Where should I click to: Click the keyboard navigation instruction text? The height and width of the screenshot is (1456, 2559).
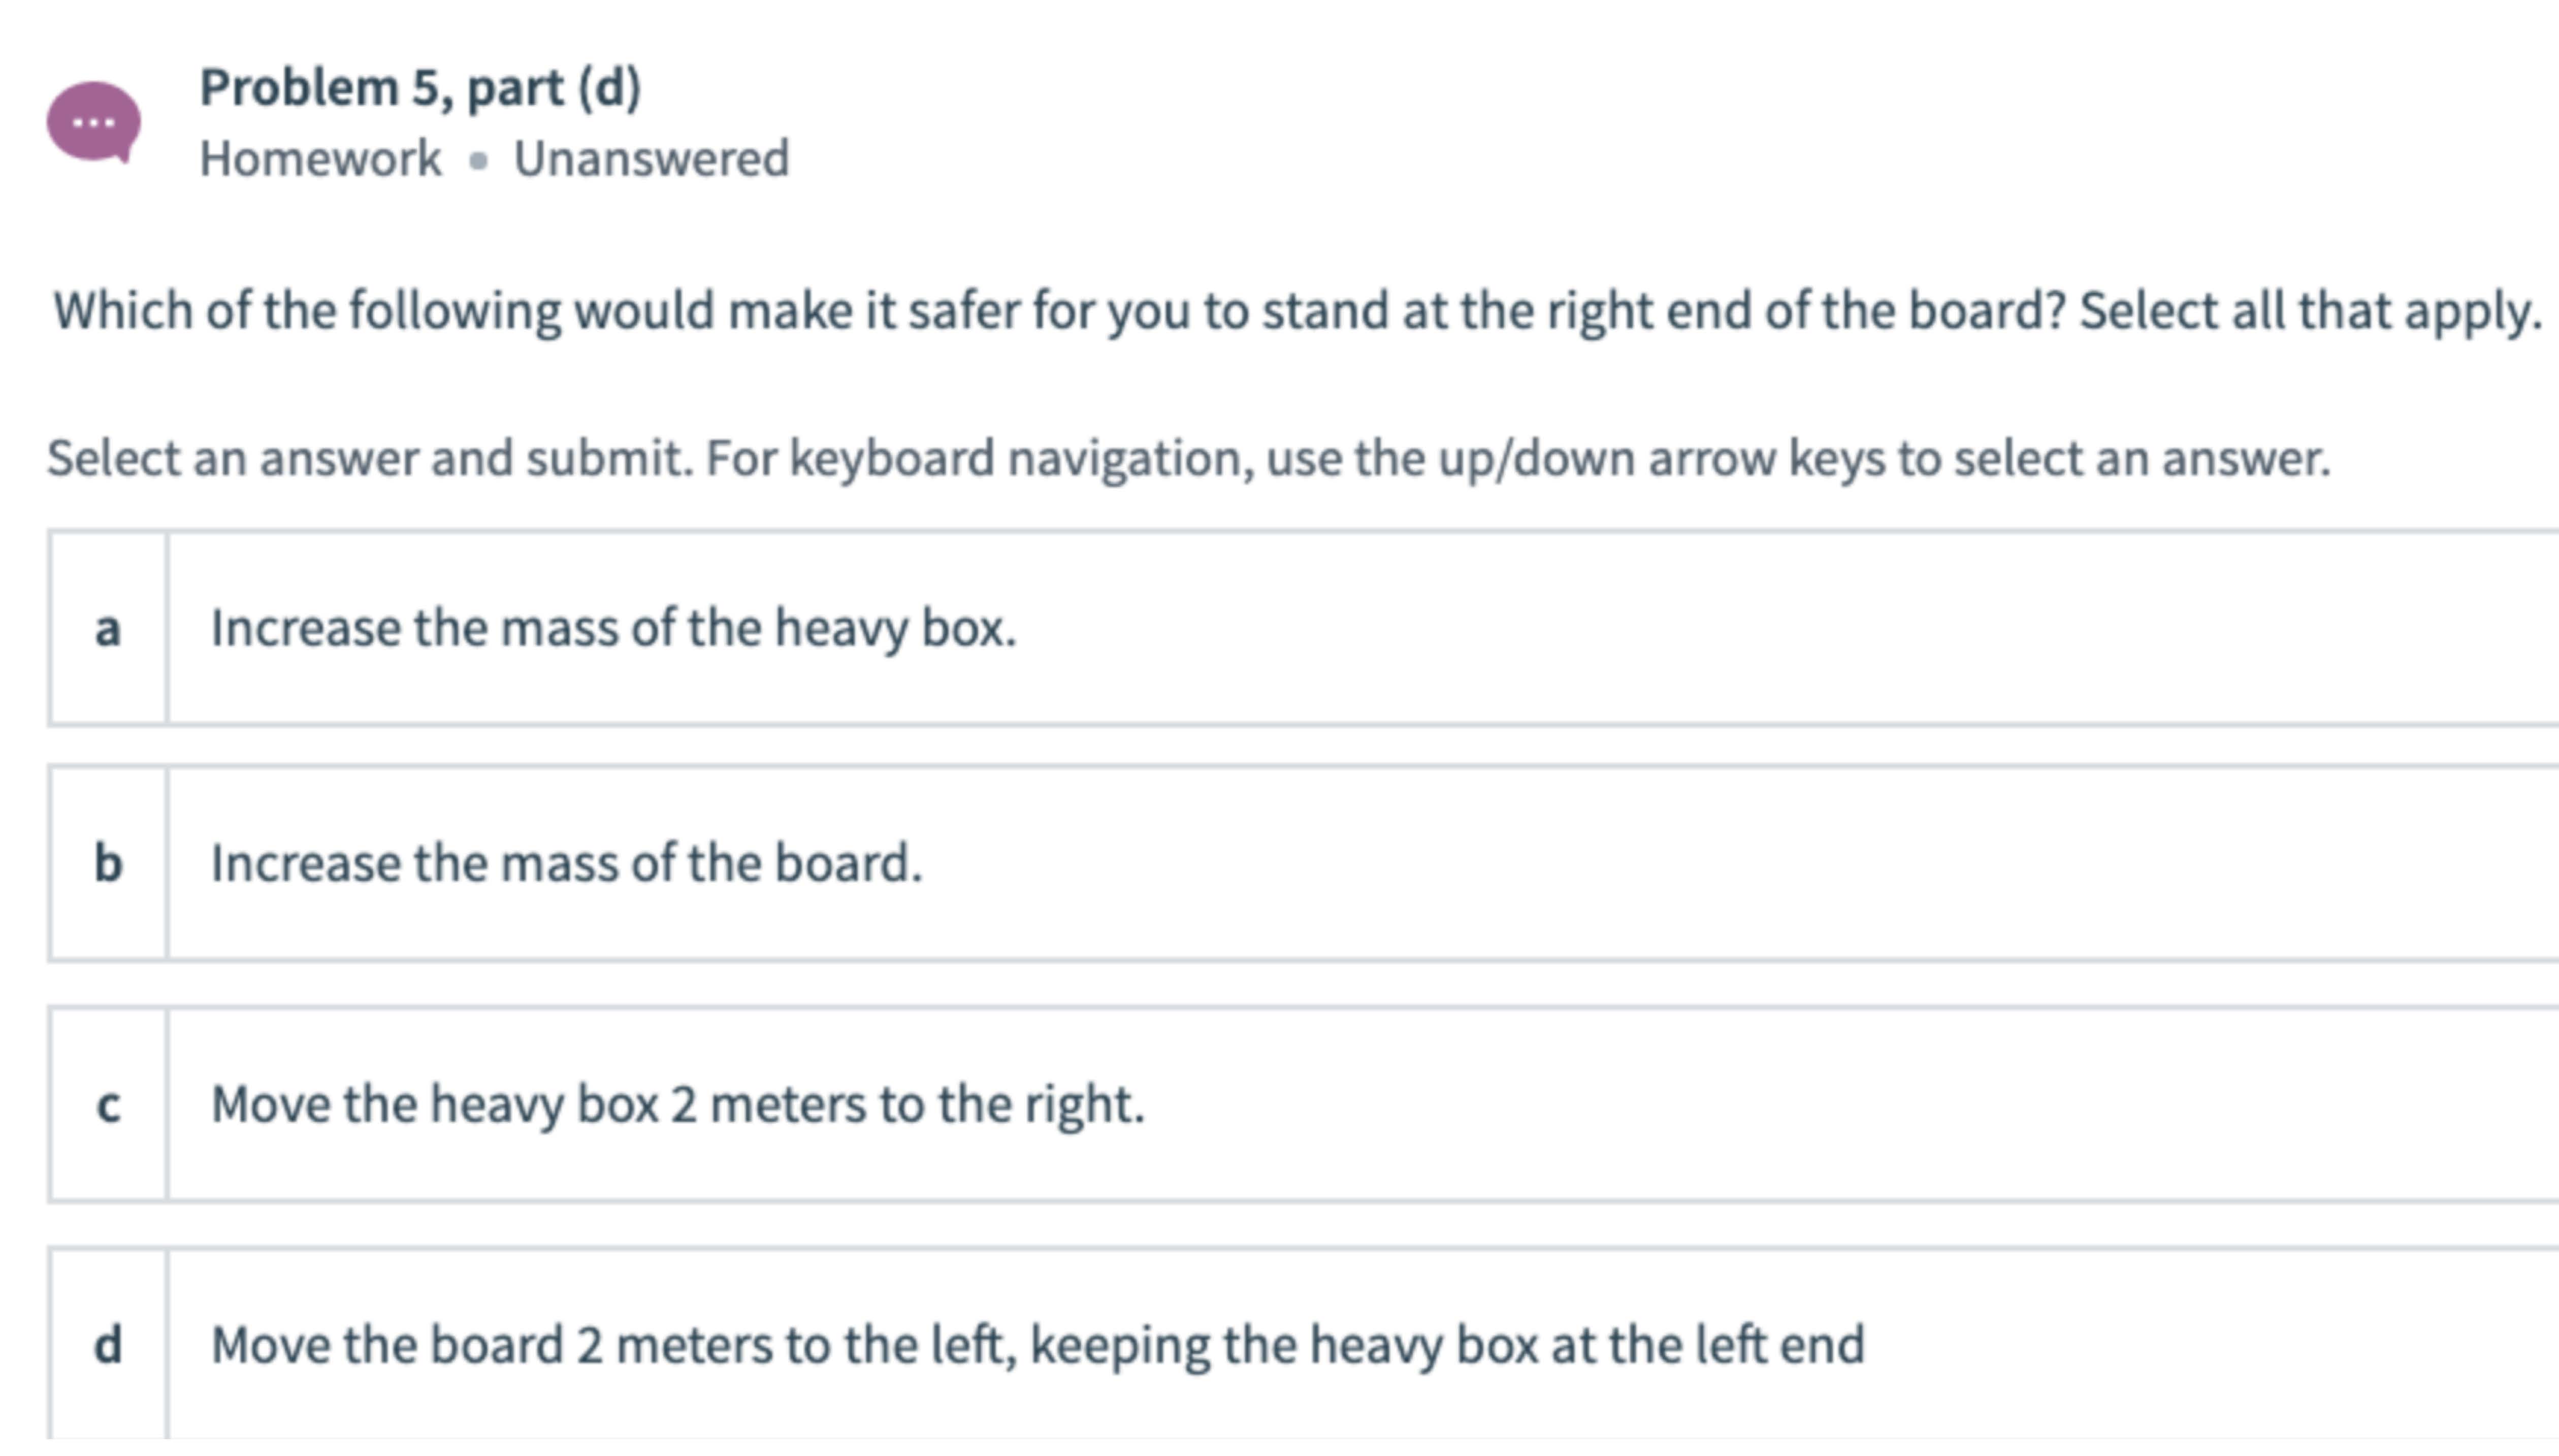pyautogui.click(x=1188, y=459)
